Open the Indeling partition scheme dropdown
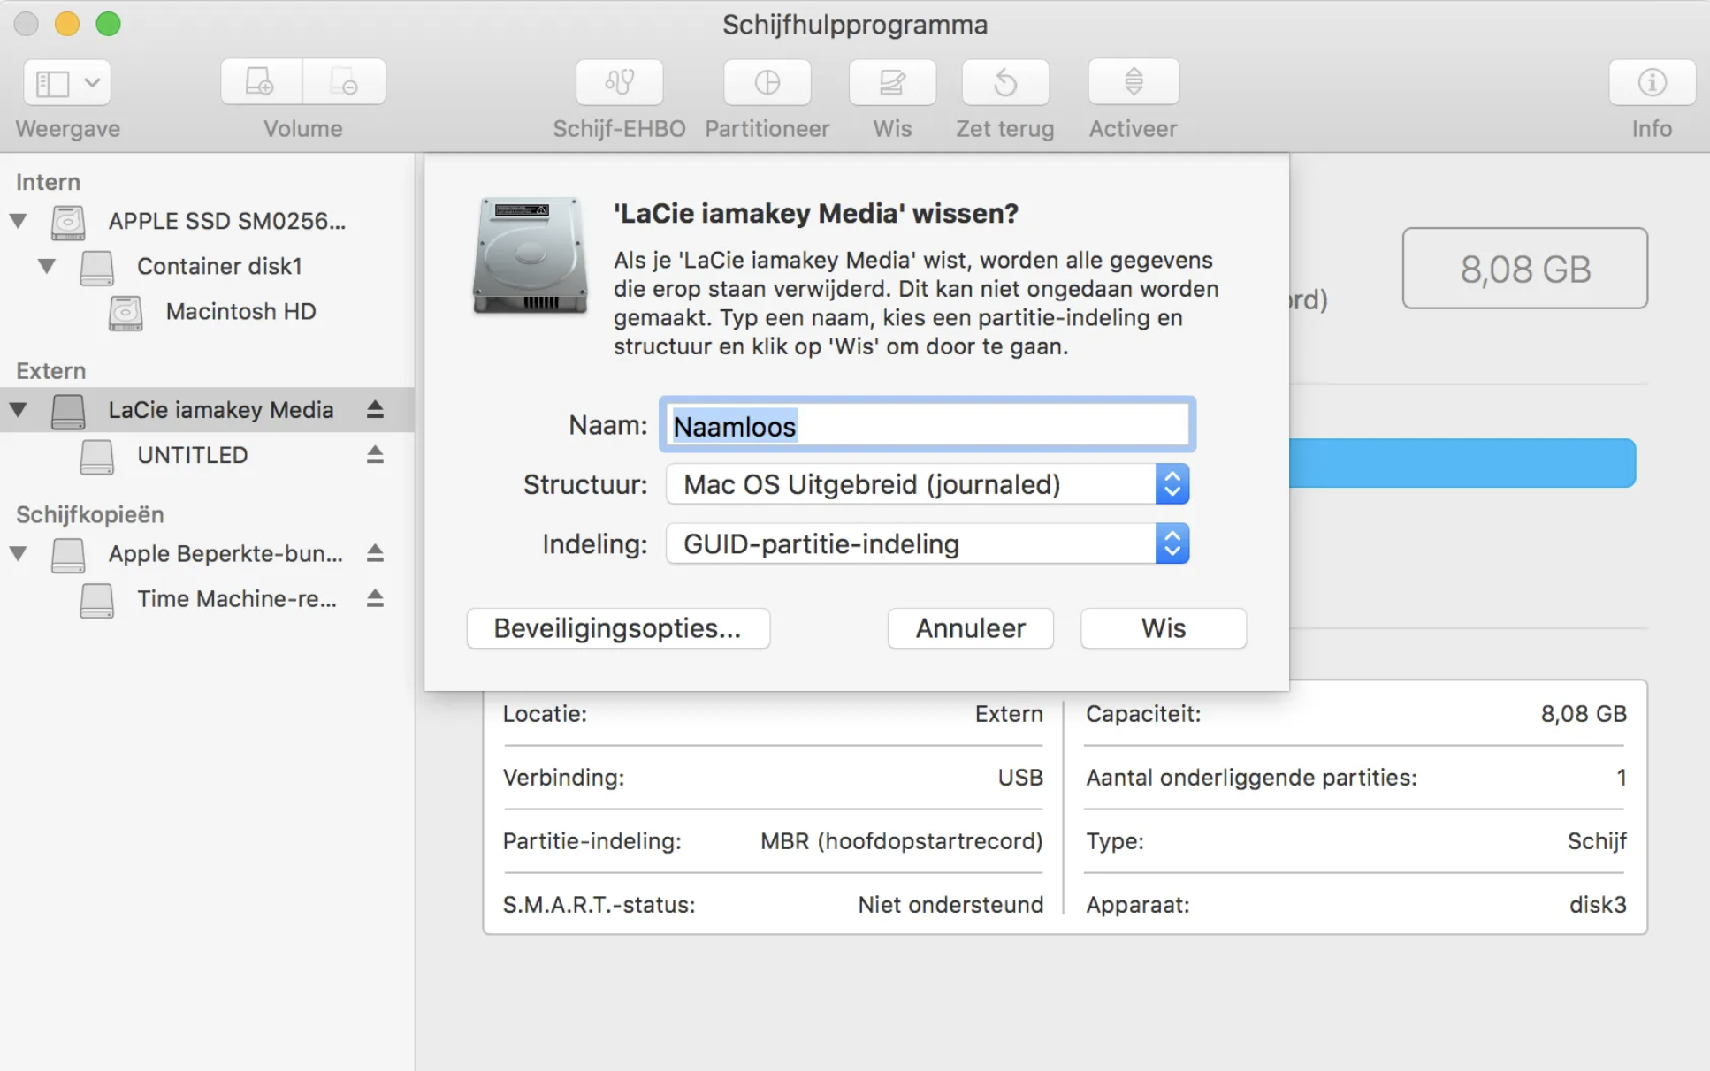 1172,544
